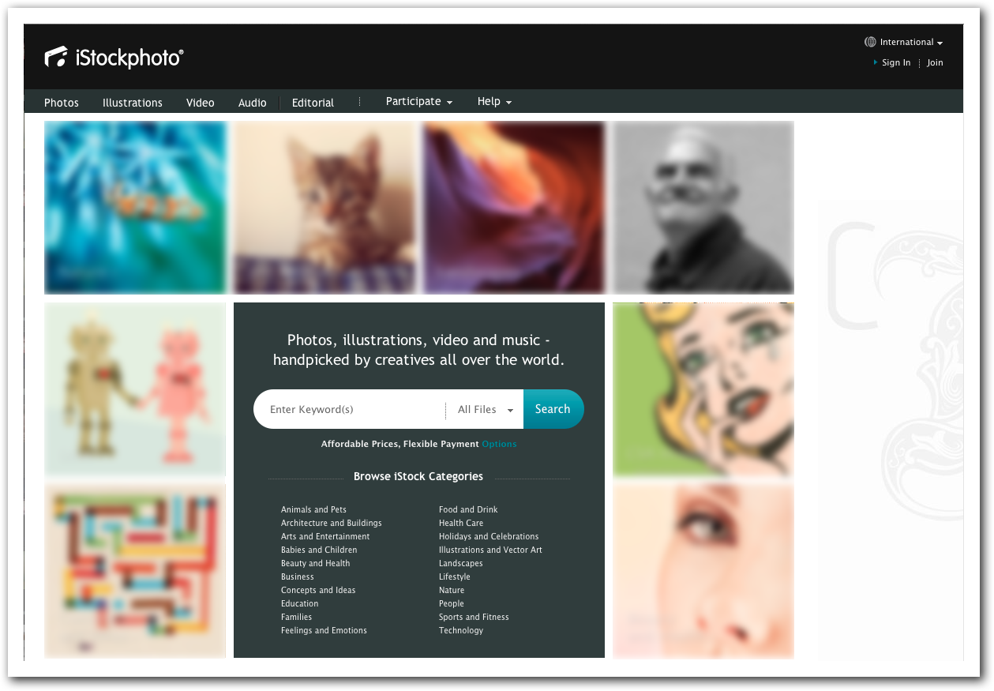
Task: Click the teal Search button
Action: point(553,409)
